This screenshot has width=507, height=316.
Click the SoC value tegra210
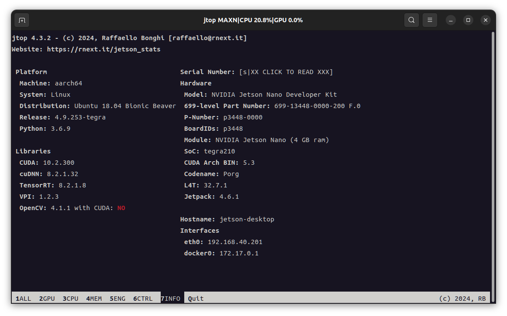pos(219,151)
